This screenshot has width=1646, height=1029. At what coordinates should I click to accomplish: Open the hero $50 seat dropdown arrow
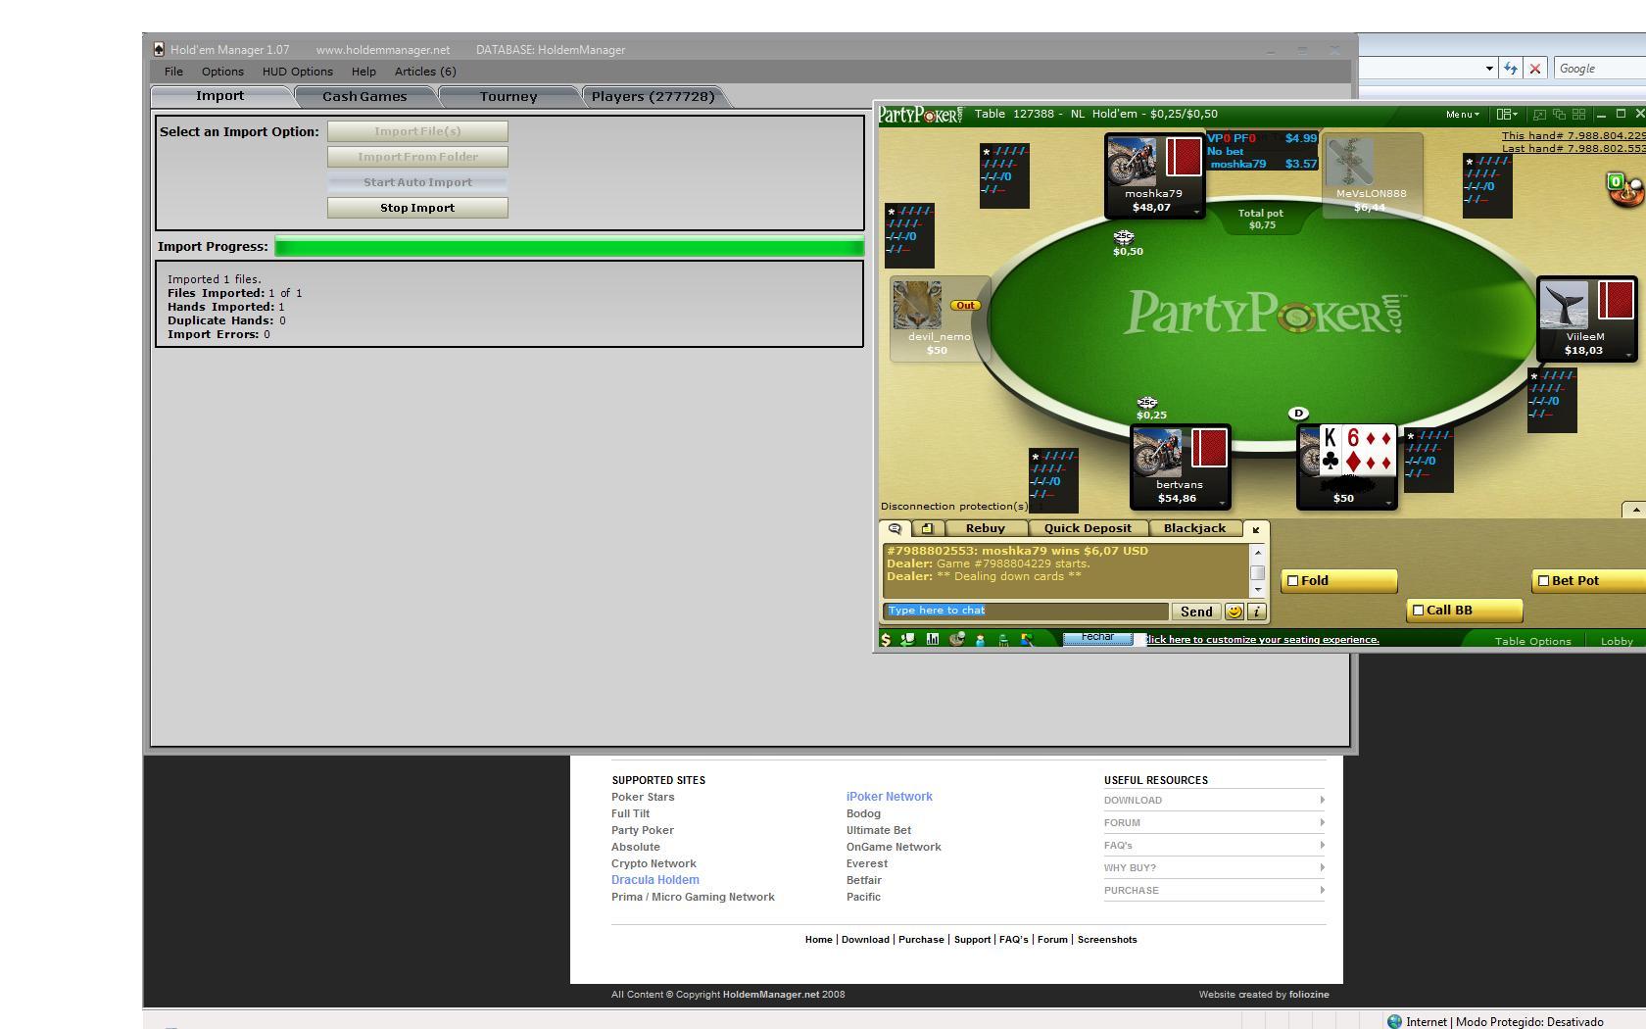(1388, 503)
